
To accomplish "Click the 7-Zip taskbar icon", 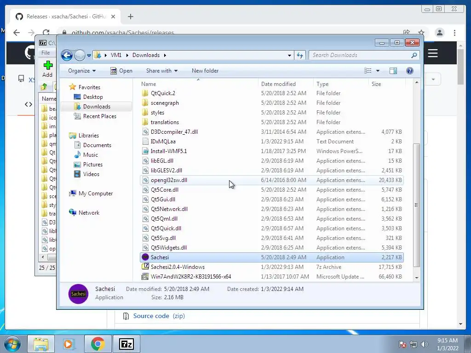I will click(126, 344).
